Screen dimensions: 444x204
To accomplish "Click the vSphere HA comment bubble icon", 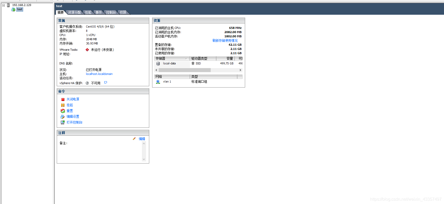I will tap(106, 83).
